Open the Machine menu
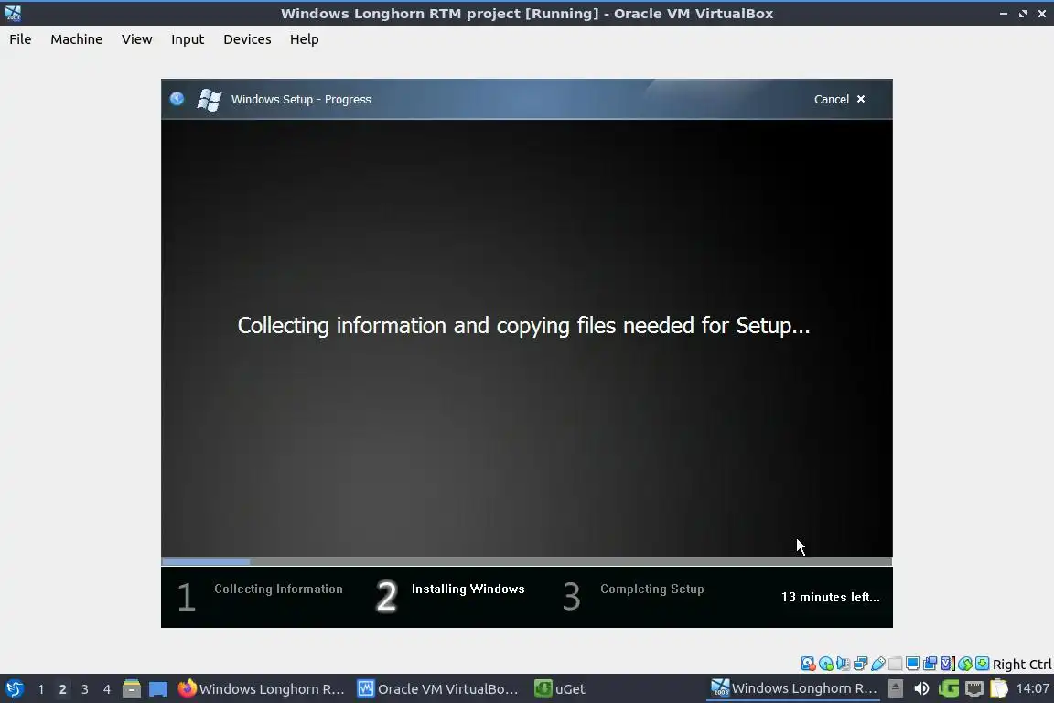This screenshot has height=703, width=1054. (x=77, y=39)
